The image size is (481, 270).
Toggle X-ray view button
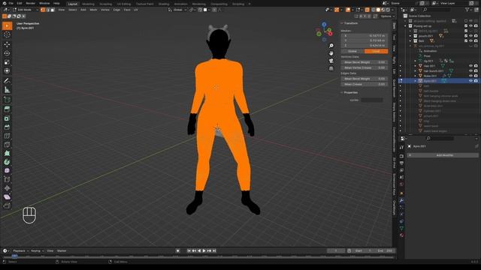tap(367, 10)
